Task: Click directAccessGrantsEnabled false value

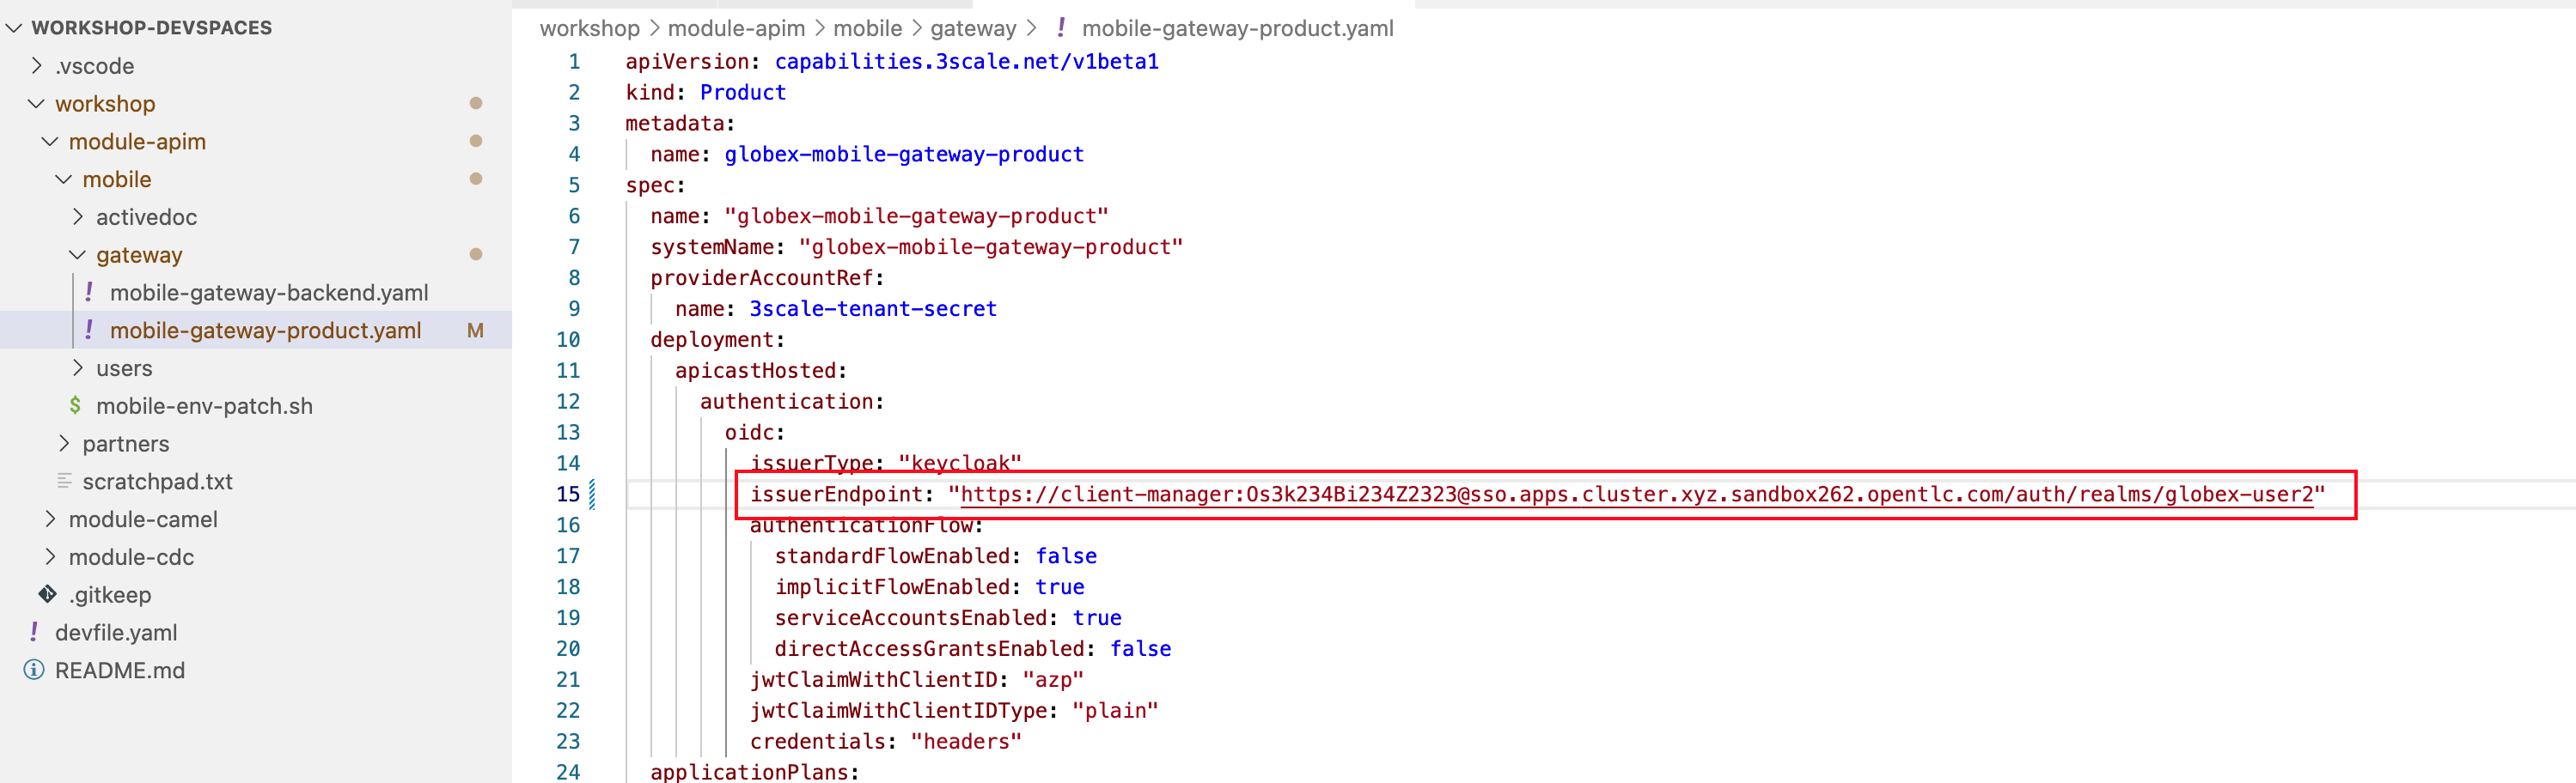Action: click(1140, 649)
